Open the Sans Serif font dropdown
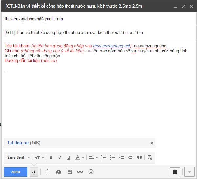 click(x=18, y=158)
